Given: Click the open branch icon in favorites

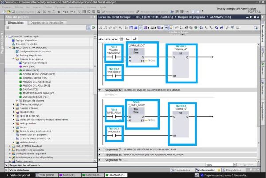Looking at the screenshot, I should [128, 39].
